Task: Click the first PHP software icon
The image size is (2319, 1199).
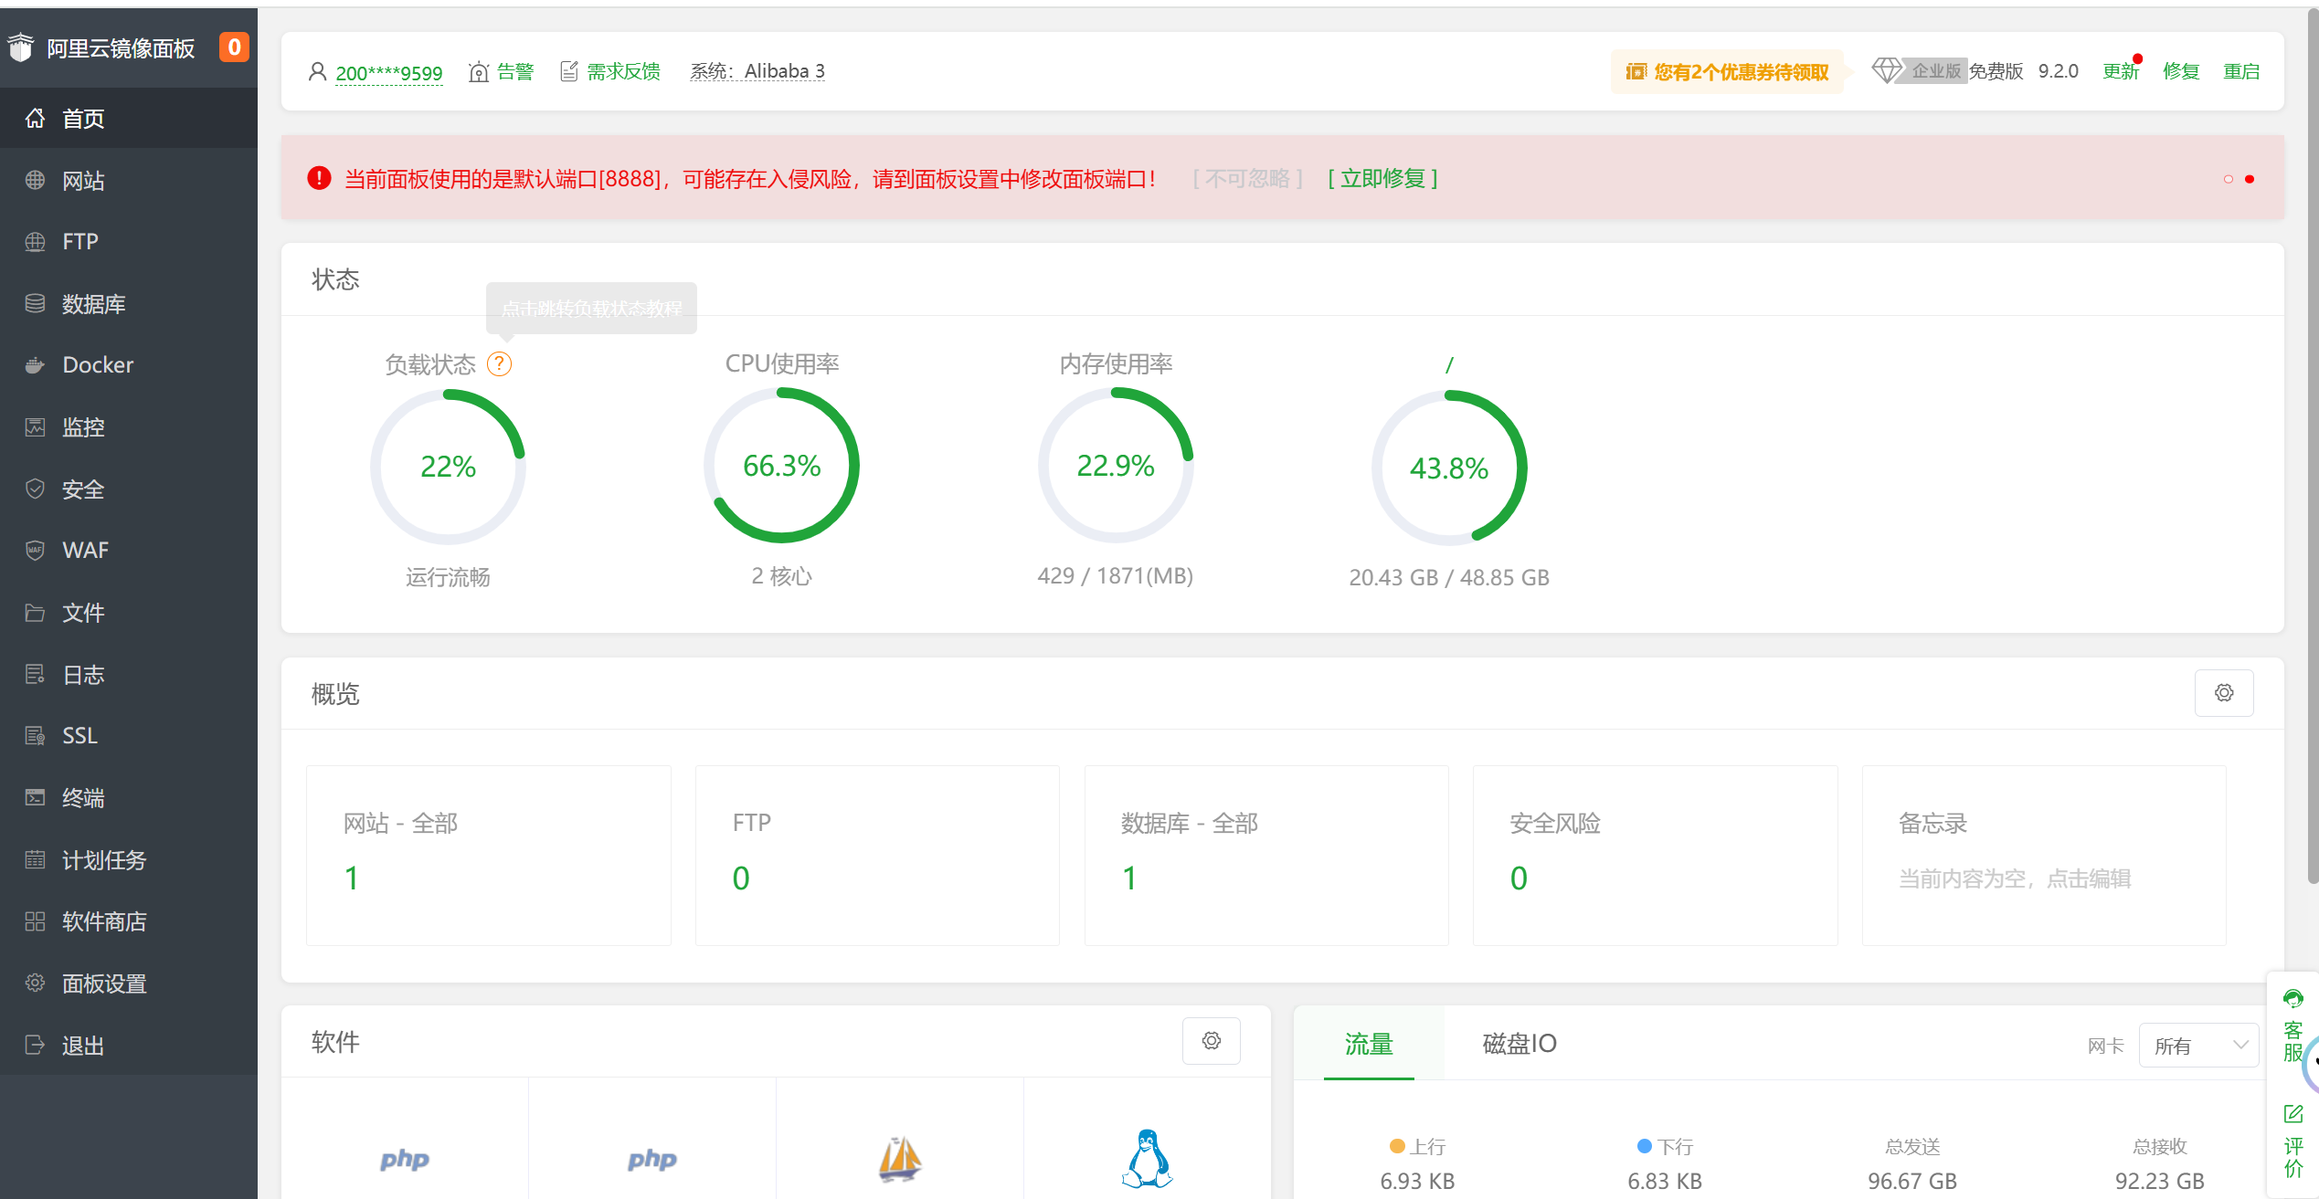Action: [x=404, y=1159]
